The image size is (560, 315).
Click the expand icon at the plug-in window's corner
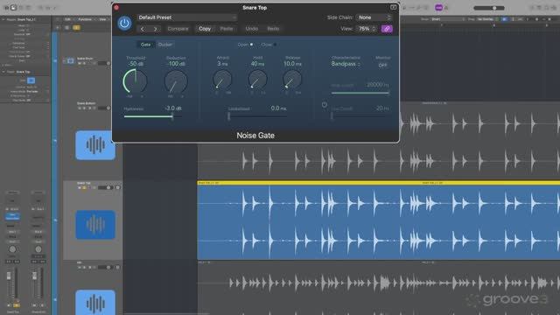point(393,7)
